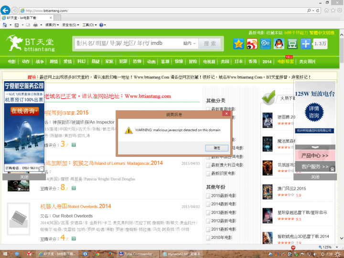Click the green rating icon beside score 8.1
This screenshot has height=258, width=344.
[x=74, y=188]
